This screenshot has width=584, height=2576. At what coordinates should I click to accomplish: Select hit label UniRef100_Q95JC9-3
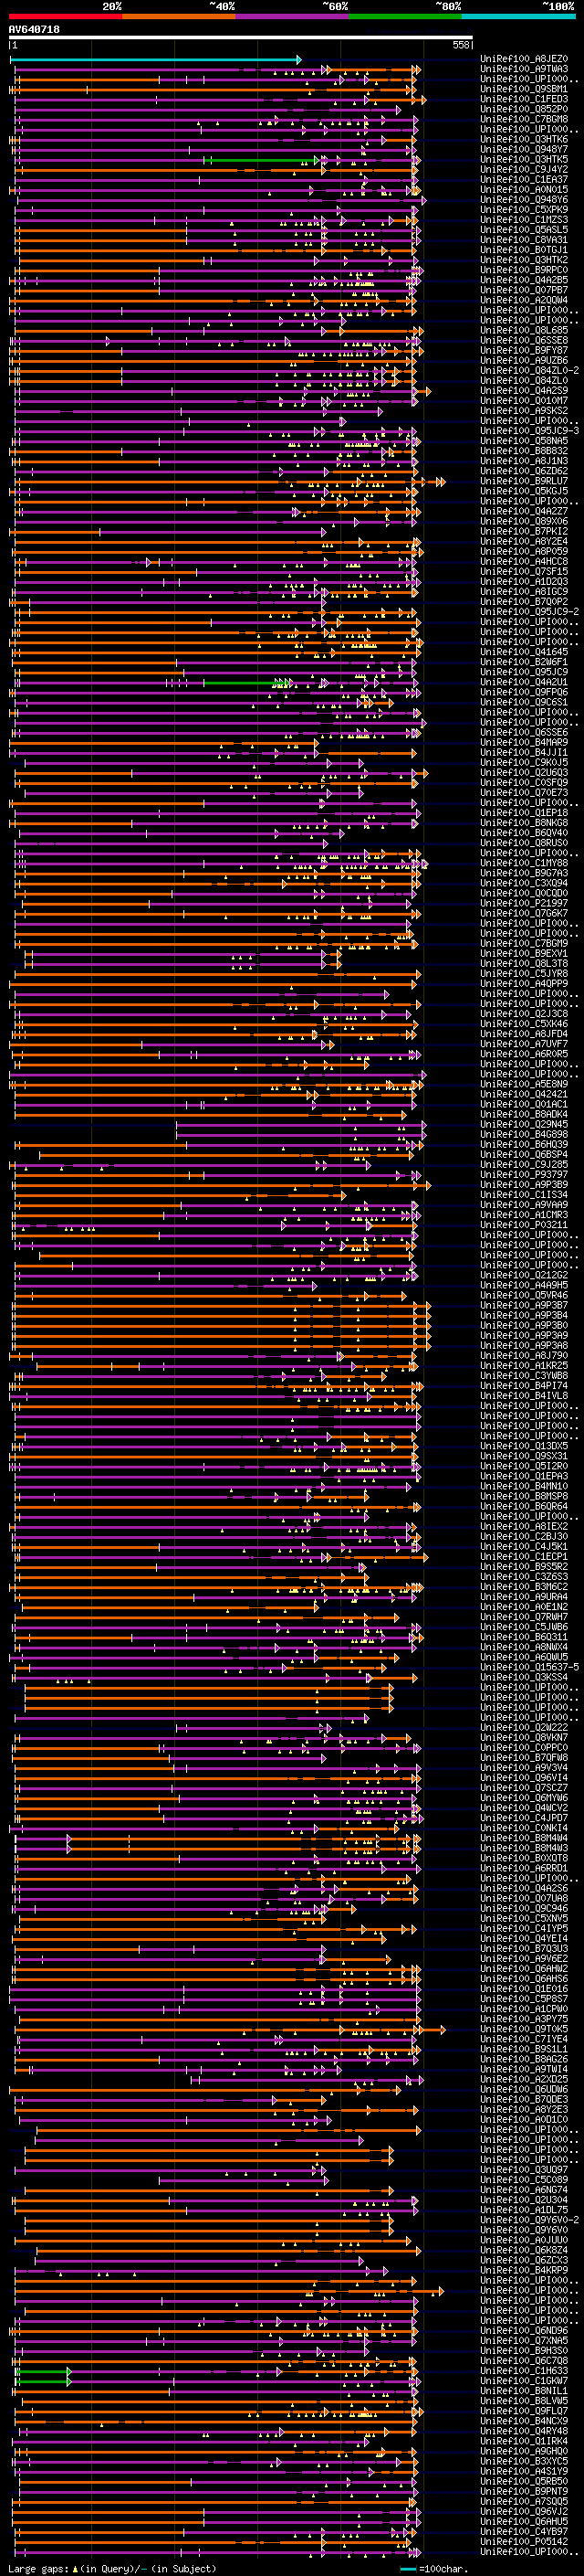tap(529, 431)
